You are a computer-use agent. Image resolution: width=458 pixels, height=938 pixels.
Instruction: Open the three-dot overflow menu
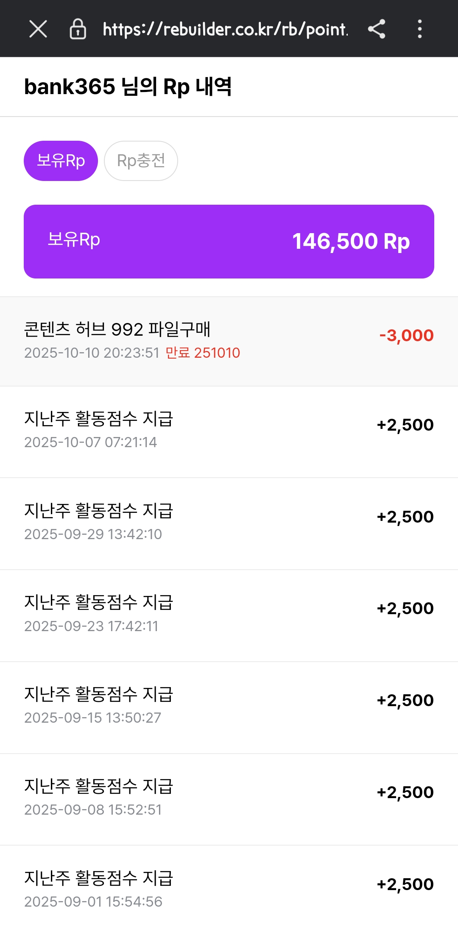(x=419, y=29)
